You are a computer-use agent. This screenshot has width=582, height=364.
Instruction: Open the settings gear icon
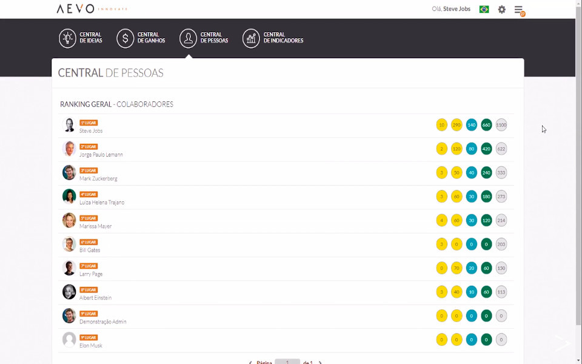(502, 9)
